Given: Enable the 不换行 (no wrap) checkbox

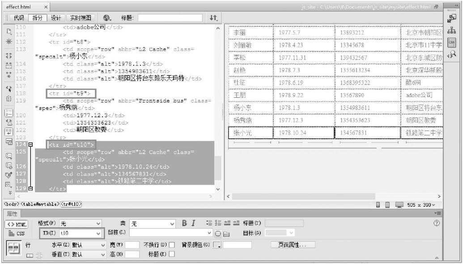Looking at the screenshot, I should click(172, 245).
